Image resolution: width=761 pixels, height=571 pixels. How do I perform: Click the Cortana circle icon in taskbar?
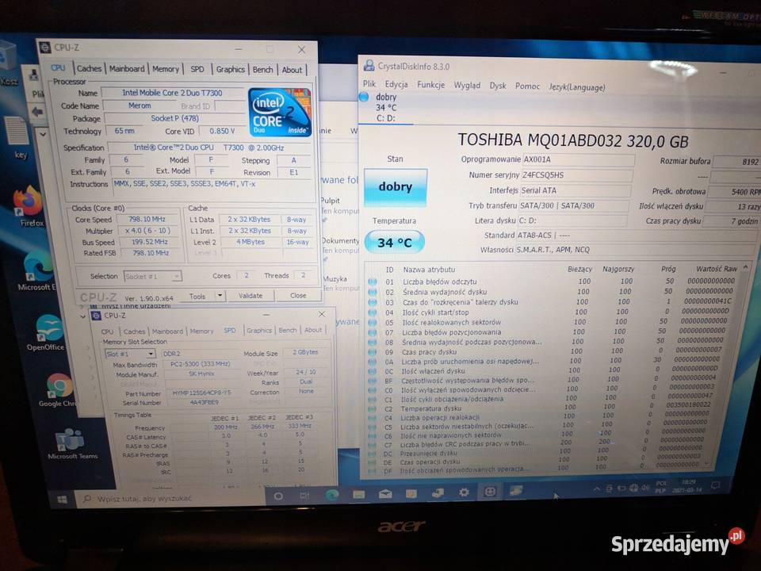tap(278, 496)
